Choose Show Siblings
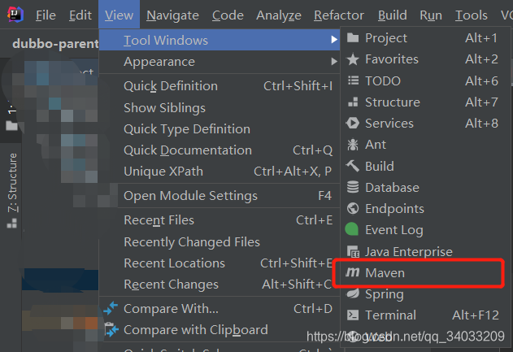This screenshot has height=352, width=513. (x=220, y=107)
